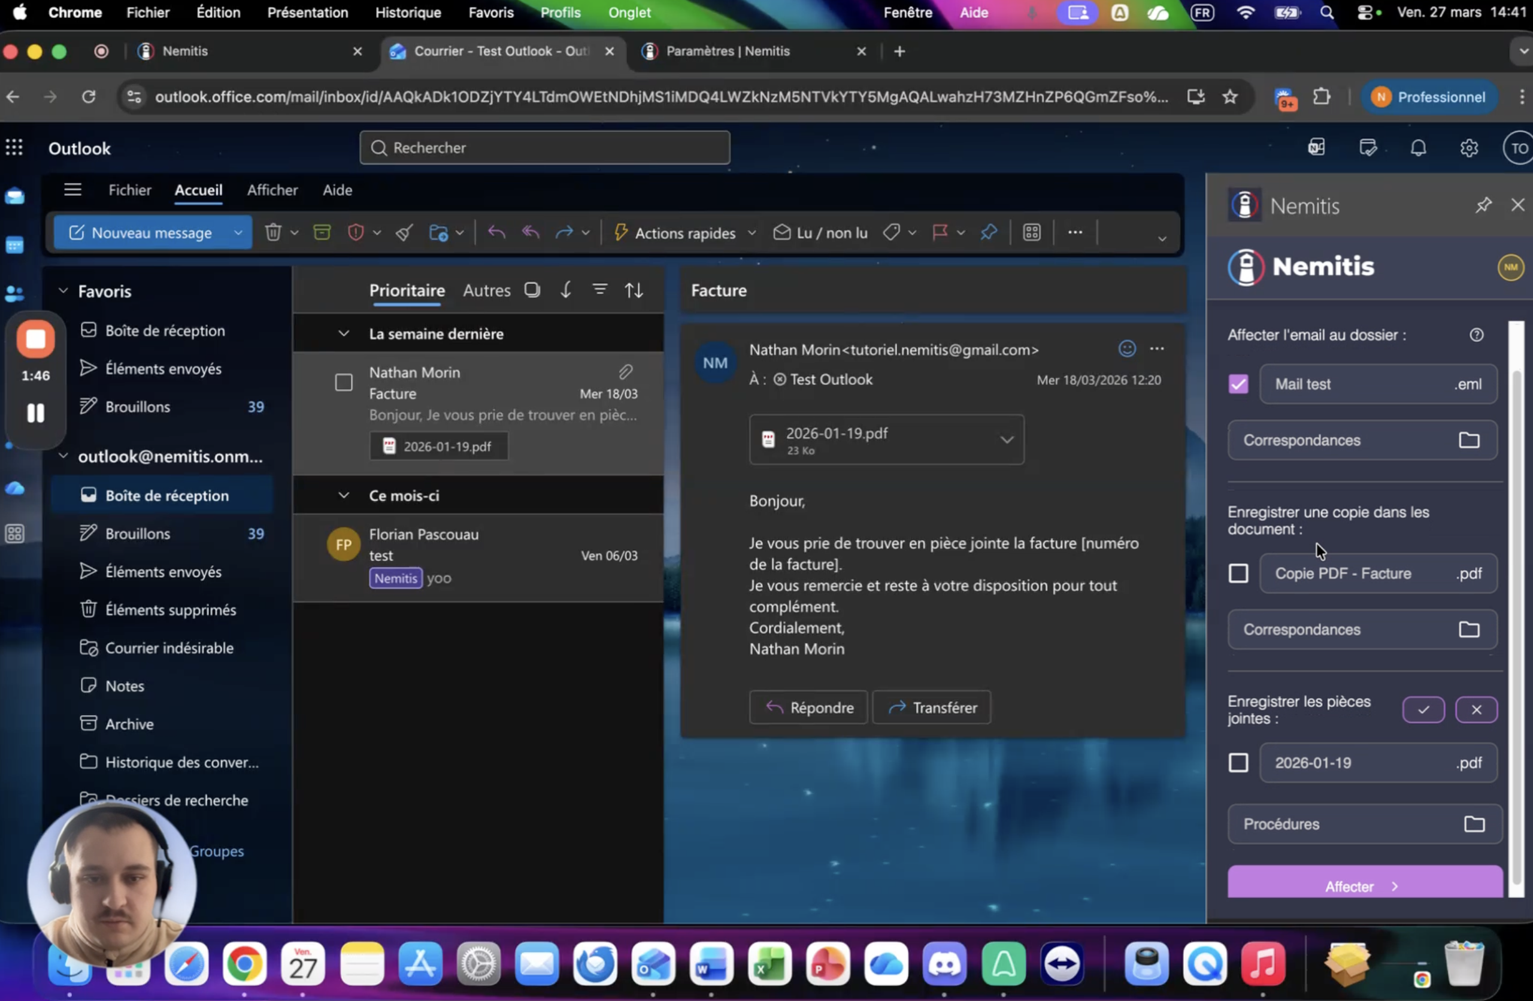Viewport: 1533px width, 1001px height.
Task: Collapse the La semaine dernière group
Action: 343,333
